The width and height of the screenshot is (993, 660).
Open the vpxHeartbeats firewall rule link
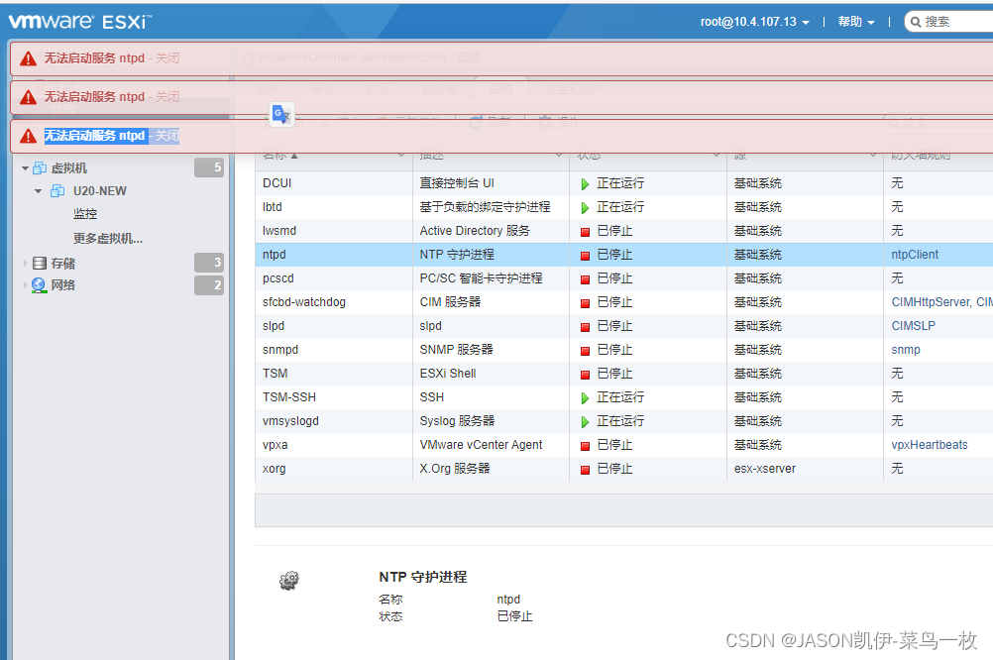coord(929,445)
